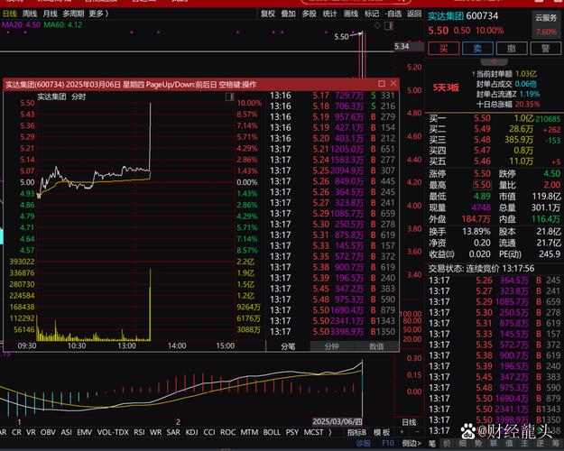Image resolution: width=564 pixels, height=451 pixels.
Task: Open the 多周期 multi-period dropdown
Action: point(74,14)
